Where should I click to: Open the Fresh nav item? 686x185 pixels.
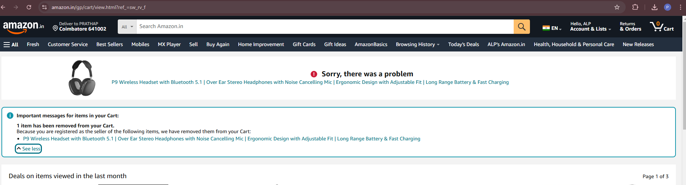point(33,45)
